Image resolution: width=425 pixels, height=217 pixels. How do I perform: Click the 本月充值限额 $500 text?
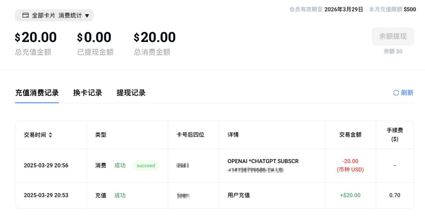(392, 9)
